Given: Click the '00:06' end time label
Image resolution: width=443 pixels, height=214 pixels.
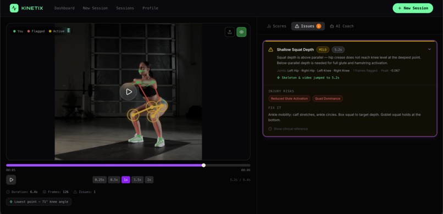Looking at the screenshot, I should click(x=246, y=170).
